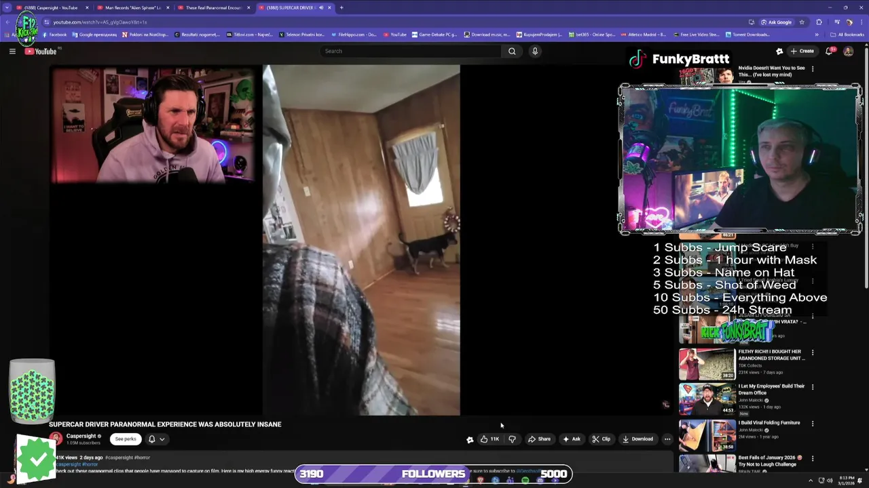Screen dimensions: 869x488
Task: Dislike the video with thumbs down
Action: click(512, 439)
